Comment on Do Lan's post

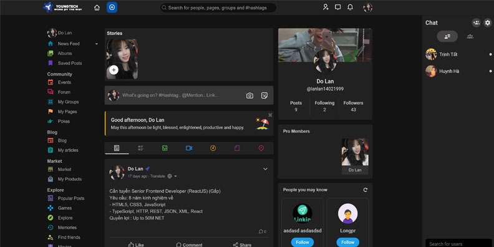189,245
